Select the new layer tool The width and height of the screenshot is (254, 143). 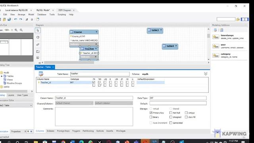38,52
